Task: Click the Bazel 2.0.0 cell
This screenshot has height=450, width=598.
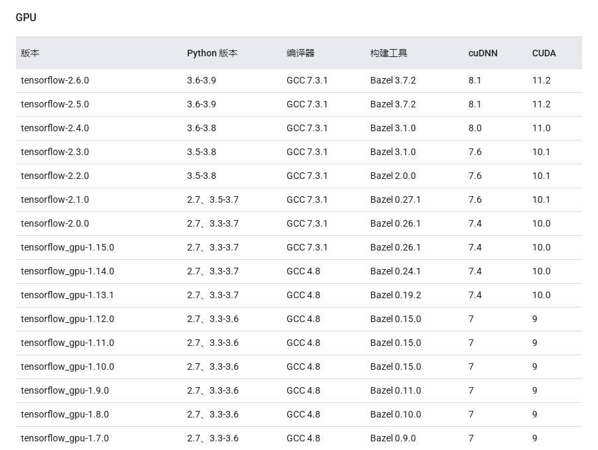Action: (393, 176)
